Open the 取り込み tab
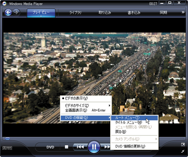The height and width of the screenshot is (157, 188). pyautogui.click(x=105, y=13)
